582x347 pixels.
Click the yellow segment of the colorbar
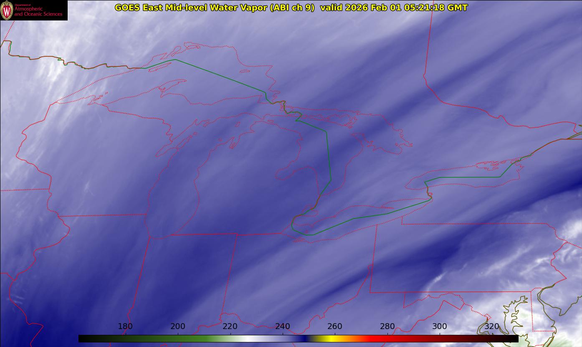pos(331,339)
